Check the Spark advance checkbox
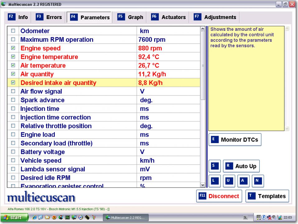This screenshot has width=298, height=224. [13, 100]
